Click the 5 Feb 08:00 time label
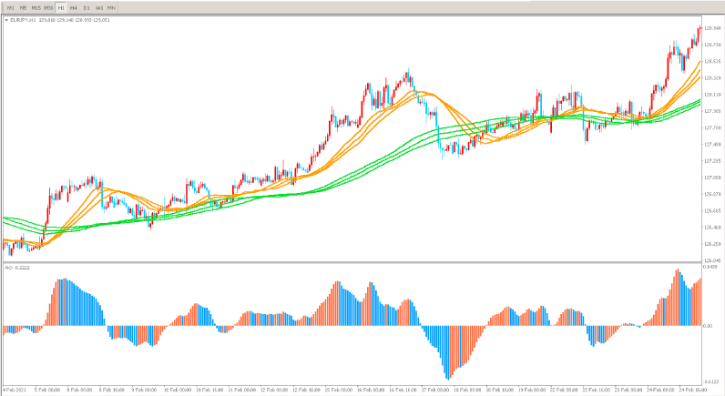This screenshot has height=396, width=725. click(x=48, y=389)
